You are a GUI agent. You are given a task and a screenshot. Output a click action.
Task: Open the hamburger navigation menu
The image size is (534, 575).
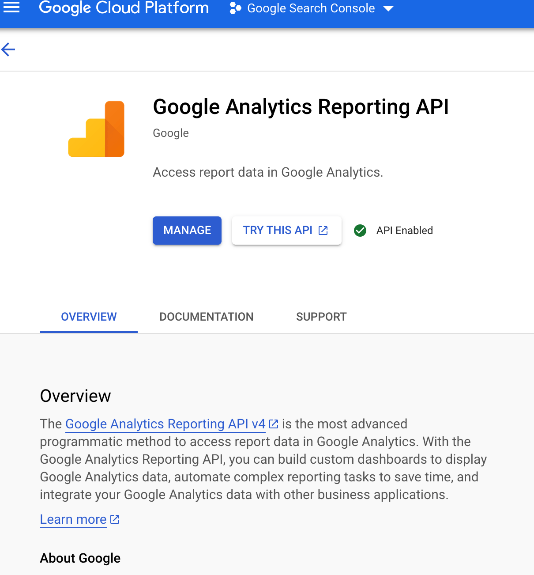(x=11, y=8)
